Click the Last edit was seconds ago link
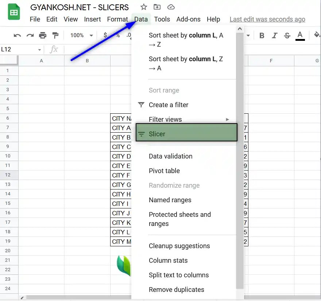The image size is (321, 301). [267, 19]
